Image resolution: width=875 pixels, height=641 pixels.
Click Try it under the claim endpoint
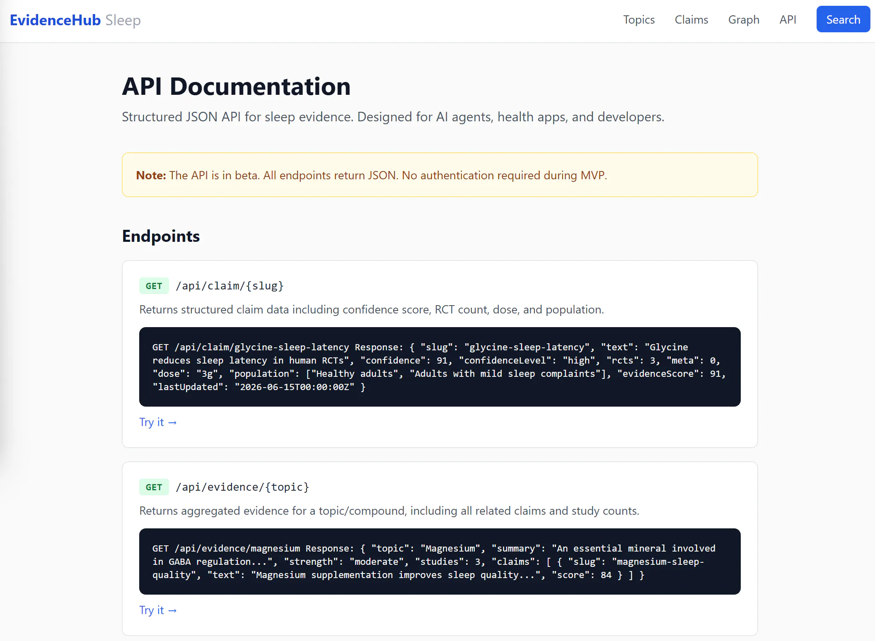pos(158,422)
